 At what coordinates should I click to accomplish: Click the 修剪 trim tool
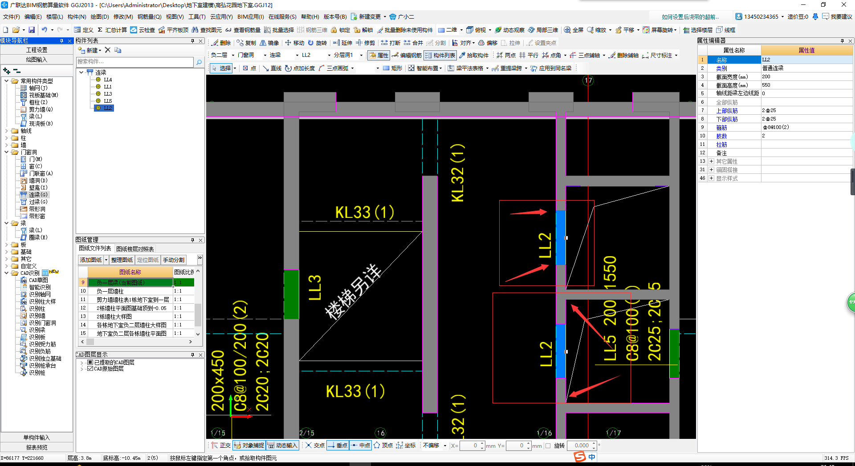pos(365,43)
